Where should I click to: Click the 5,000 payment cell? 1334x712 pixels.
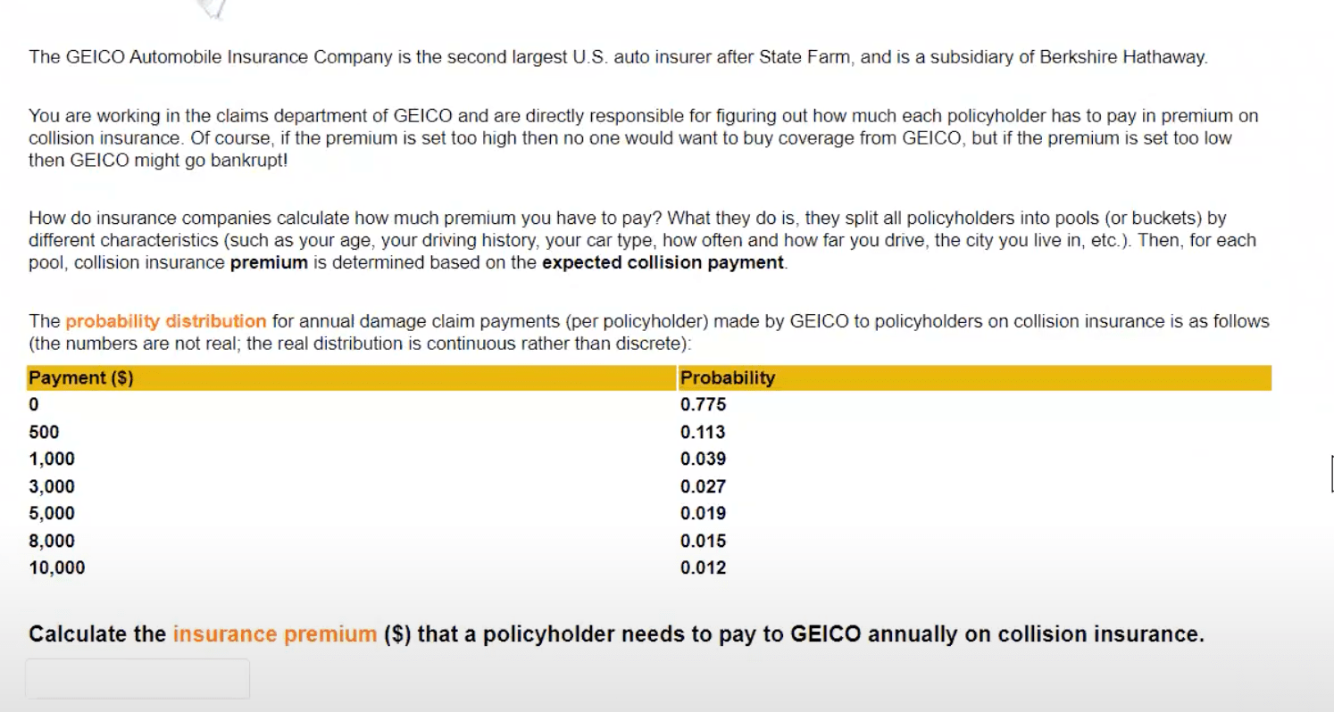[52, 514]
